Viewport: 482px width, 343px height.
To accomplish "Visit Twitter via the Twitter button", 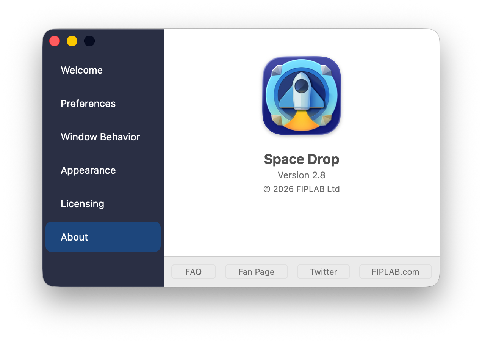I will (324, 272).
